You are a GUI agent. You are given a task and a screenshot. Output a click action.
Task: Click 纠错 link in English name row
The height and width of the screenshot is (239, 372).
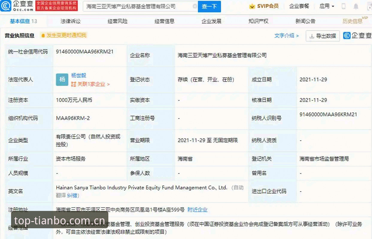(x=72, y=195)
